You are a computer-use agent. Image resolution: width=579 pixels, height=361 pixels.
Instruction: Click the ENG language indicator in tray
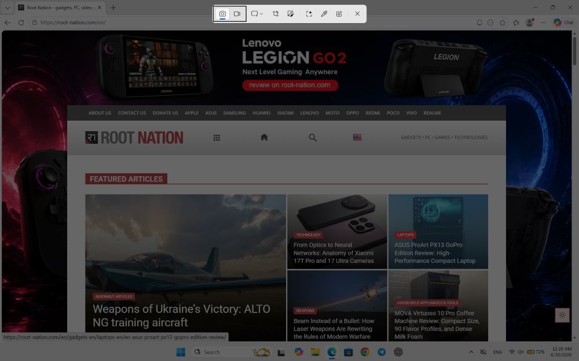497,352
